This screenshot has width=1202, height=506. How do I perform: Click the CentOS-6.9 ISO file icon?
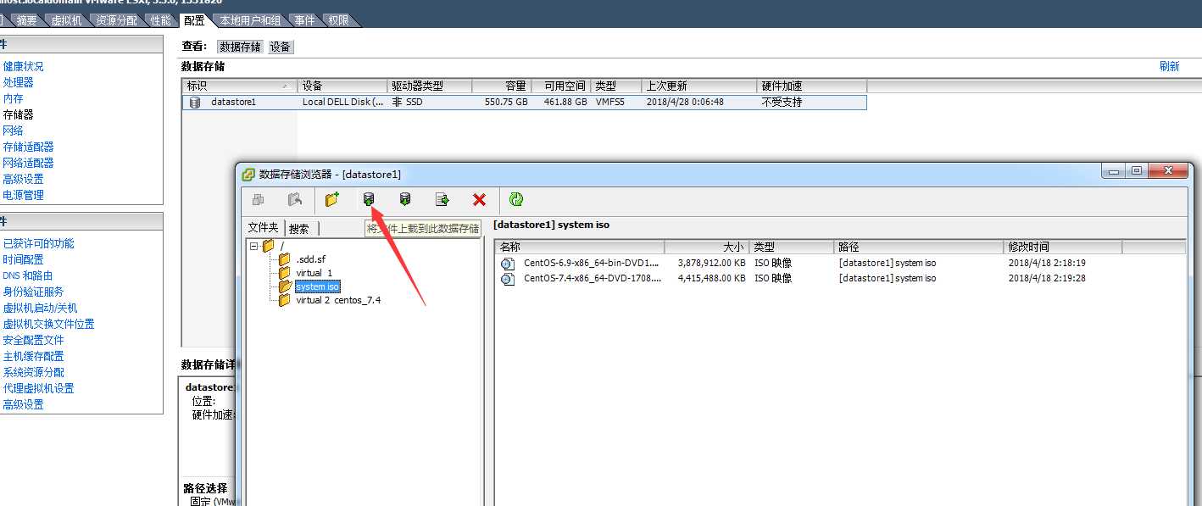coord(507,264)
